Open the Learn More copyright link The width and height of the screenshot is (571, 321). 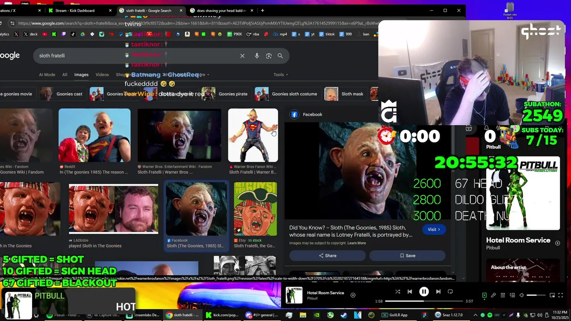(356, 243)
